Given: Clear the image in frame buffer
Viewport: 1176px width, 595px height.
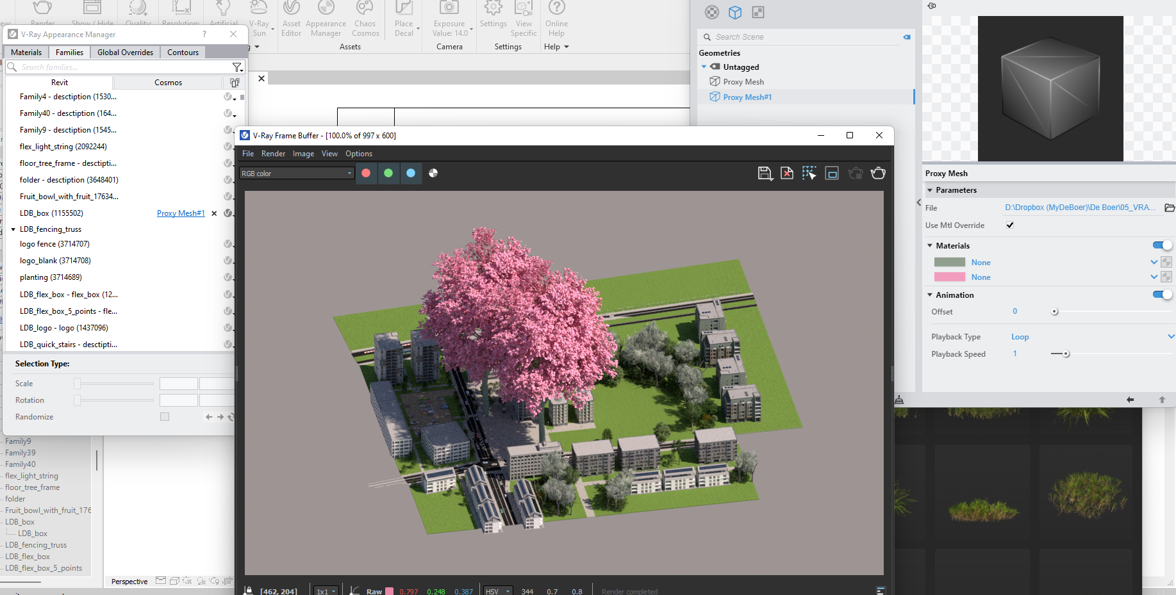Looking at the screenshot, I should [x=787, y=173].
